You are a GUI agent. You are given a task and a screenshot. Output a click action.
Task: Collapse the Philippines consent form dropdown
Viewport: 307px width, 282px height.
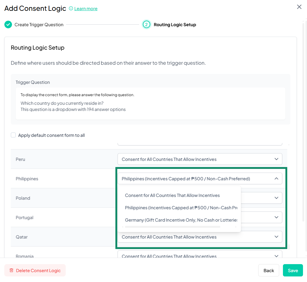pyautogui.click(x=276, y=178)
